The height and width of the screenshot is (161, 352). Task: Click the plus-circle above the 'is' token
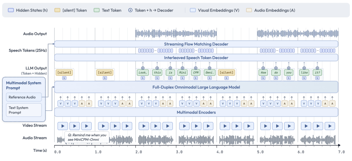click(x=170, y=68)
